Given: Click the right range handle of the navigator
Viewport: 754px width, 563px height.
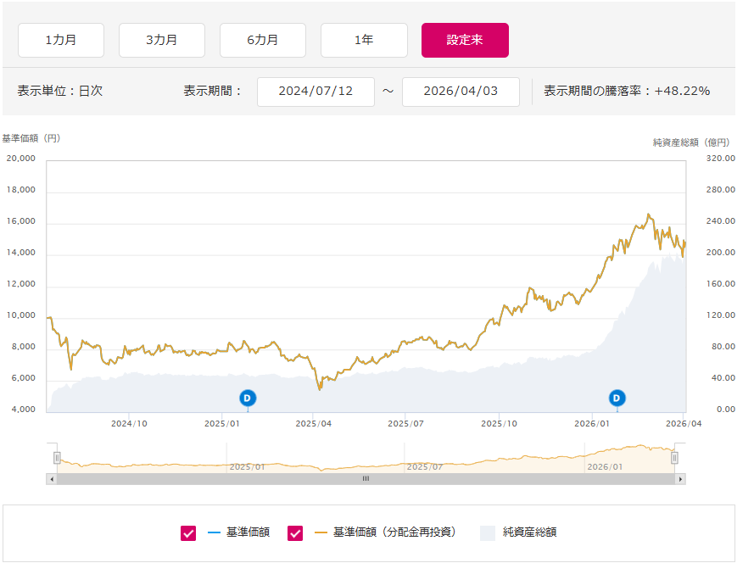Looking at the screenshot, I should click(x=674, y=458).
